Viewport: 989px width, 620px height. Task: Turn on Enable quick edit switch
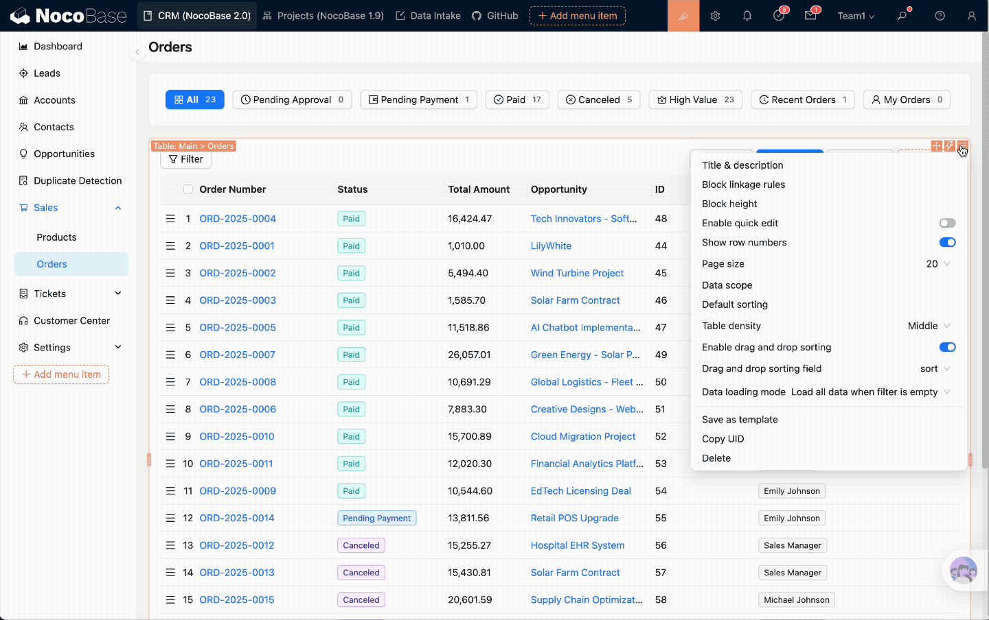[947, 223]
